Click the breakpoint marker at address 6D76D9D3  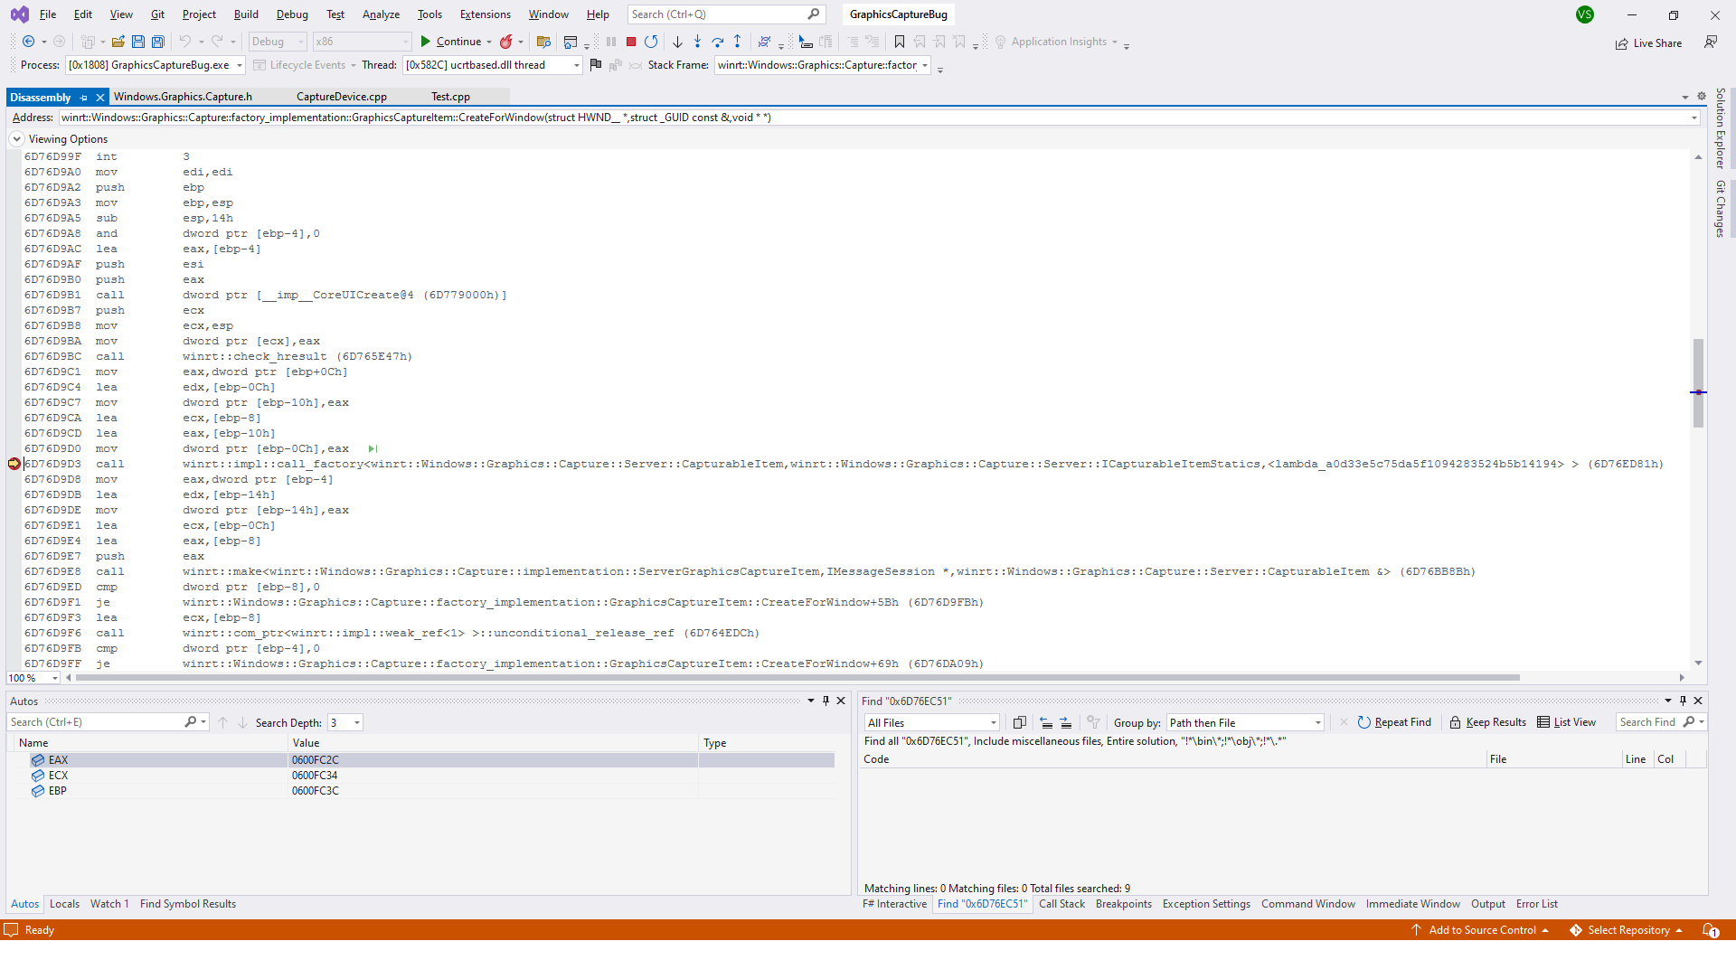(14, 464)
